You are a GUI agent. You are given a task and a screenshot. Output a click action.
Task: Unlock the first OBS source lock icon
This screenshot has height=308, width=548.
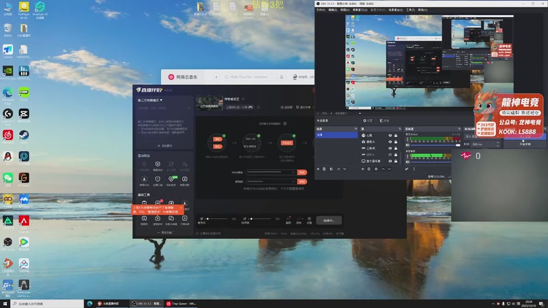tap(396, 136)
